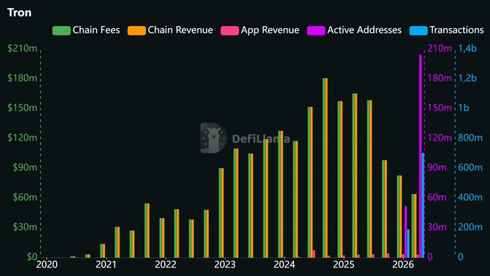Viewport: 490px width, 276px height.
Task: Click the purple 210m axis label
Action: (x=440, y=48)
